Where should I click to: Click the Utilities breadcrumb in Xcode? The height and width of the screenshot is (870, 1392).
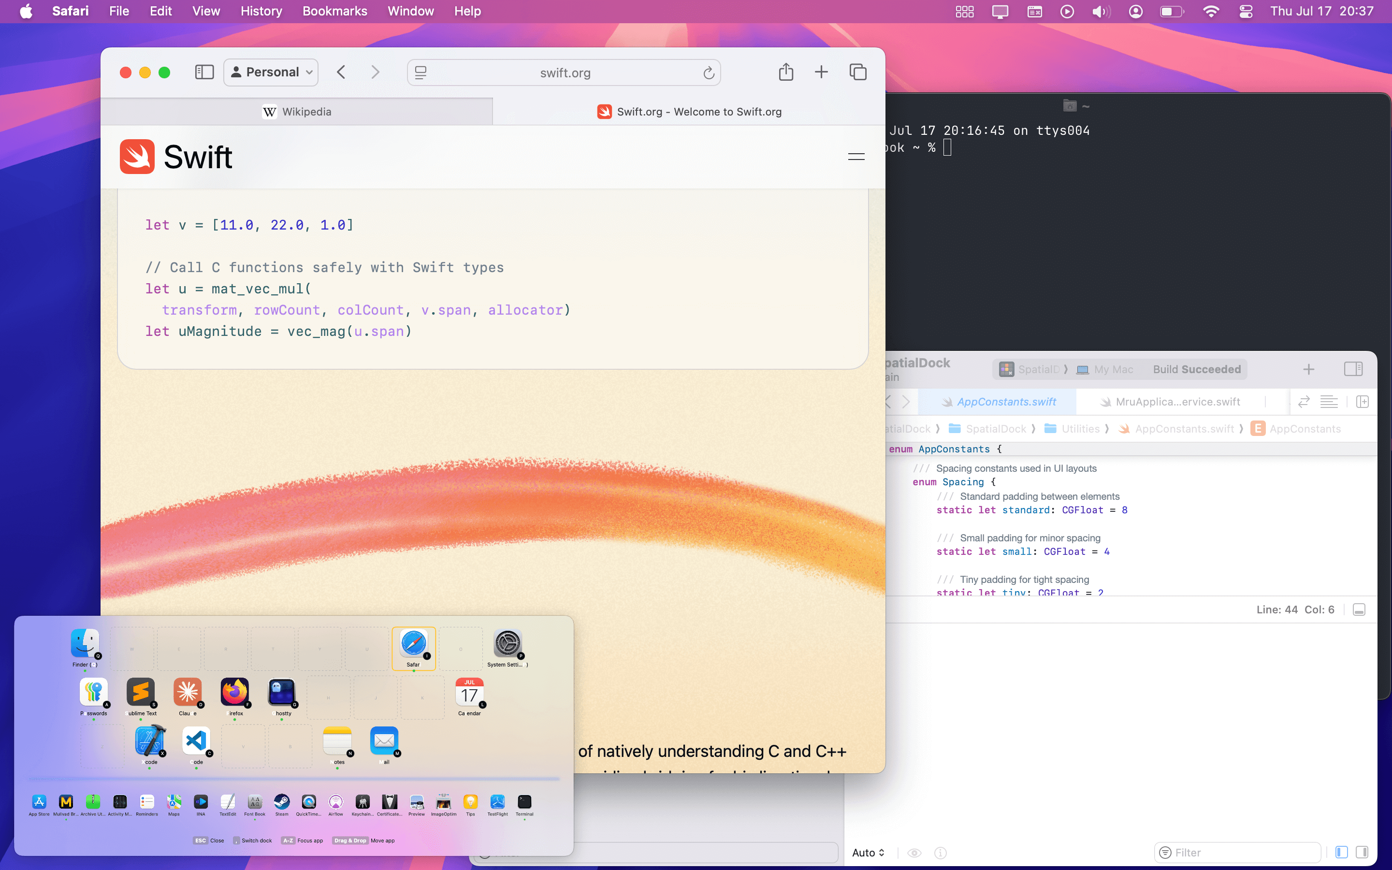tap(1080, 429)
